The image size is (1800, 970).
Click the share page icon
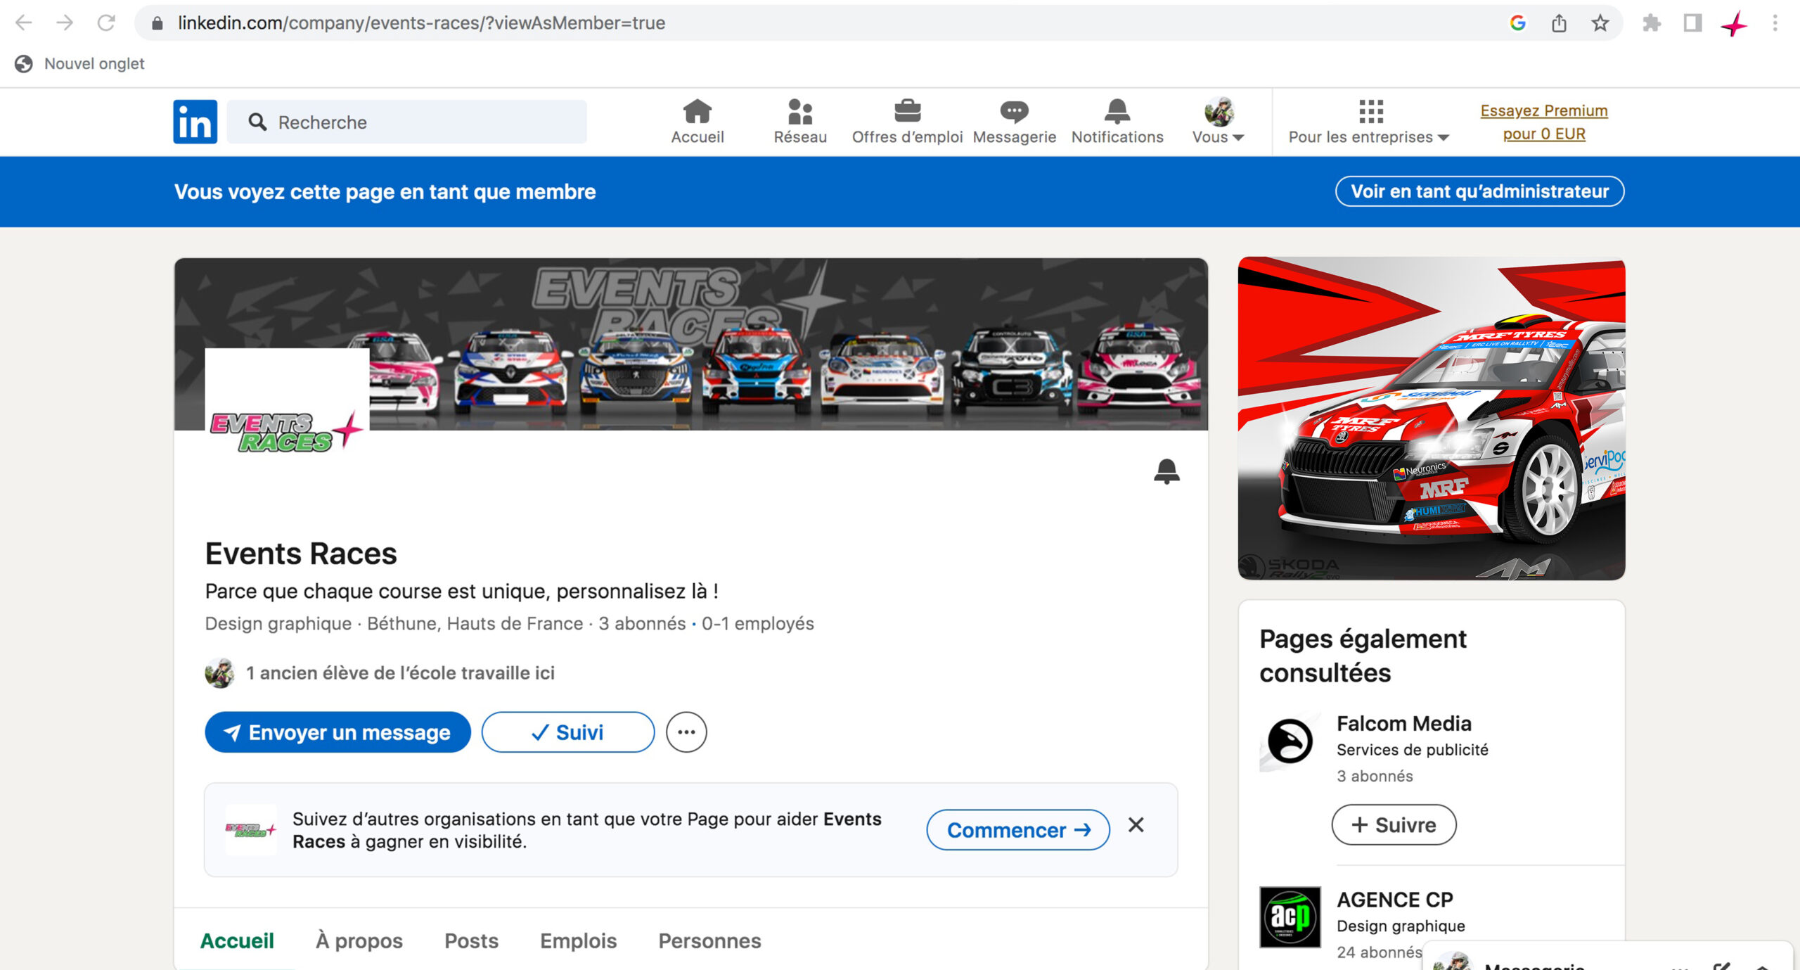tap(1559, 23)
